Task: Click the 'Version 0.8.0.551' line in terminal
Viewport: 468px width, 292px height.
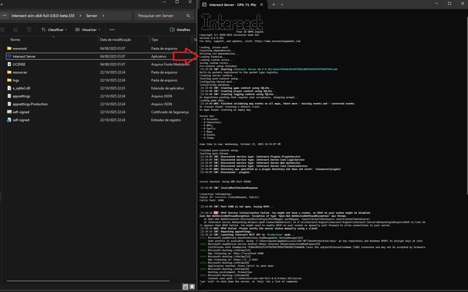Action: (211, 38)
